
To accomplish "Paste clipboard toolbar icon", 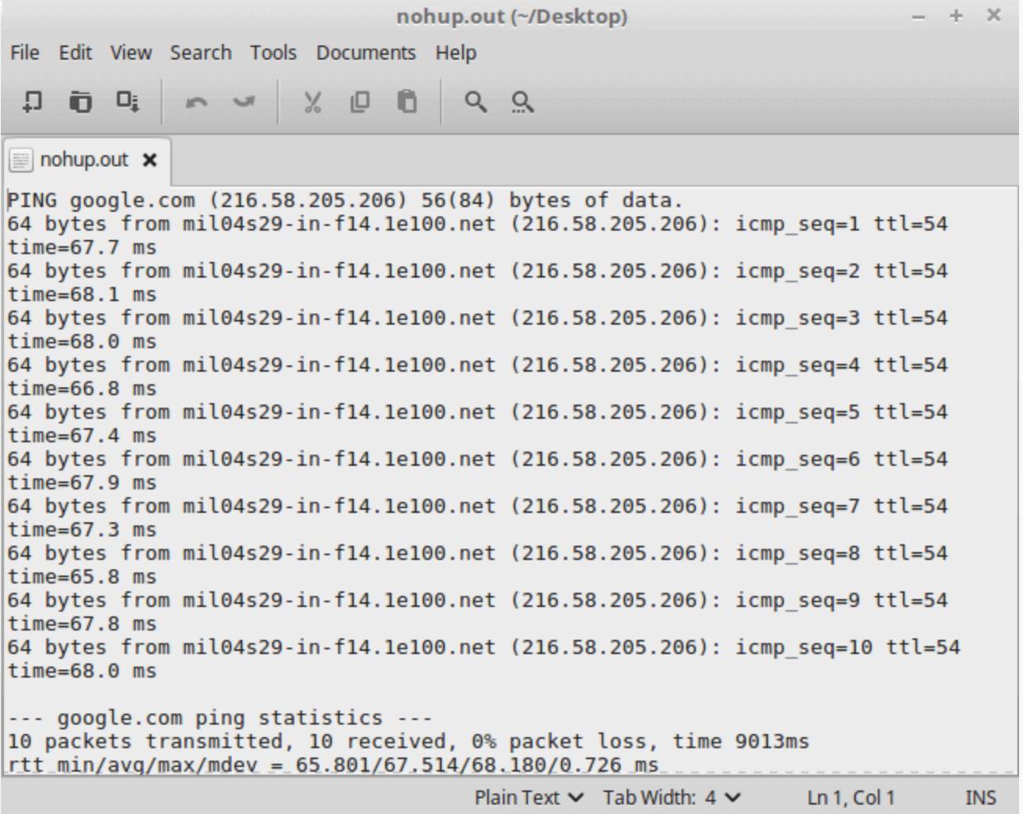I will point(406,102).
